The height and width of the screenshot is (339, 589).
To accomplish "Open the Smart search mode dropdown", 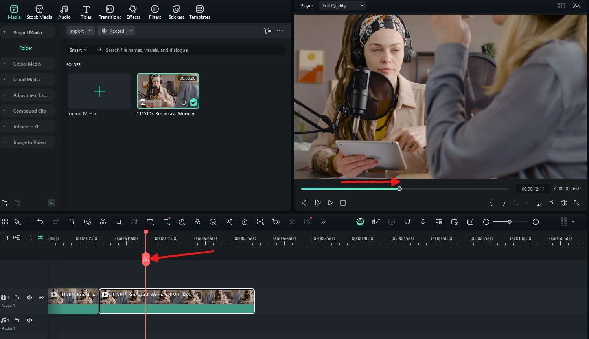I will tap(78, 50).
